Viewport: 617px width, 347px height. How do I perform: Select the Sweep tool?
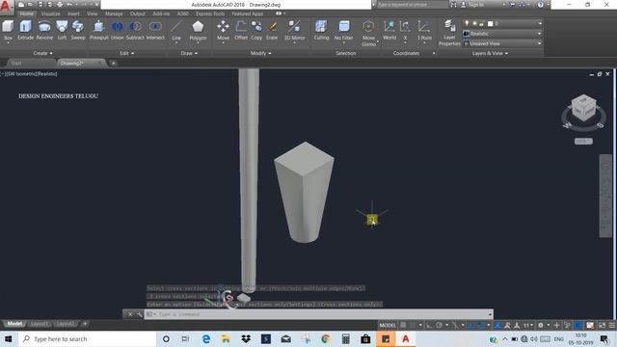click(x=78, y=30)
